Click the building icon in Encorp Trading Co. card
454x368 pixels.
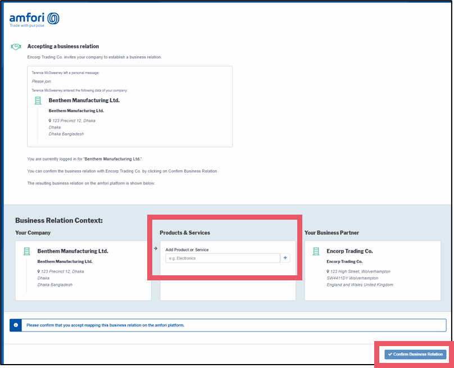pyautogui.click(x=316, y=251)
